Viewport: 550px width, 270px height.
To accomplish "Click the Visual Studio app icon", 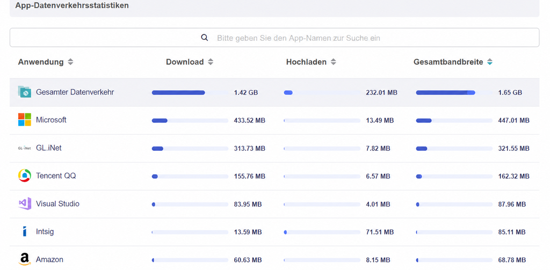I will tap(25, 204).
